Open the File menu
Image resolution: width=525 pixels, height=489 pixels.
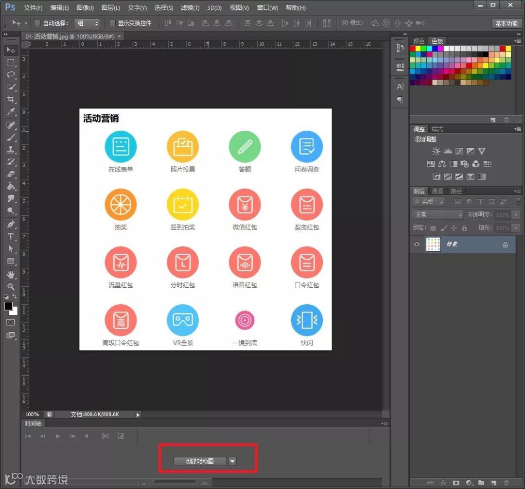[33, 8]
